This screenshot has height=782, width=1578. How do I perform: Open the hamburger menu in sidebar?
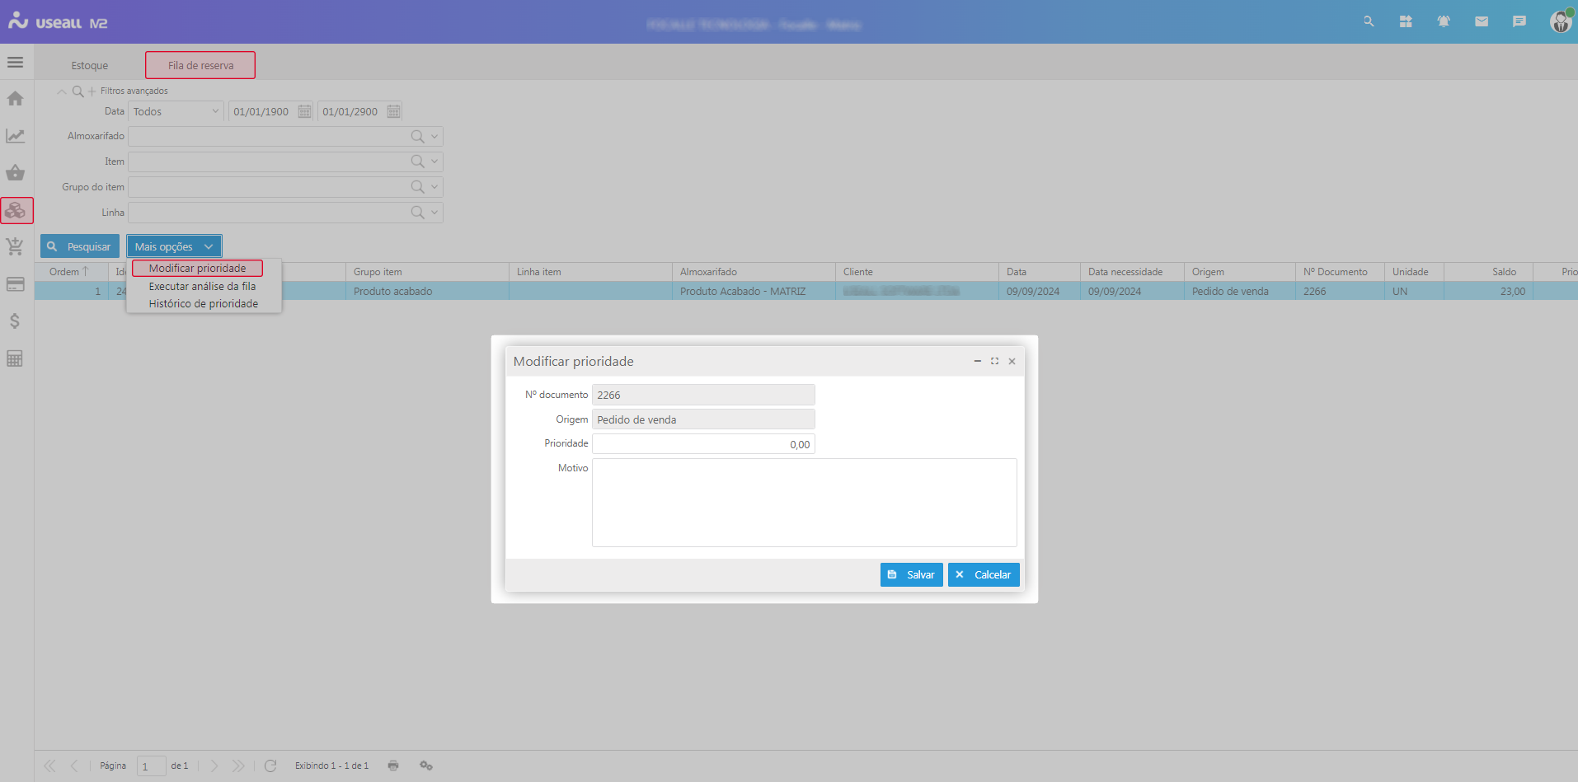(x=15, y=63)
